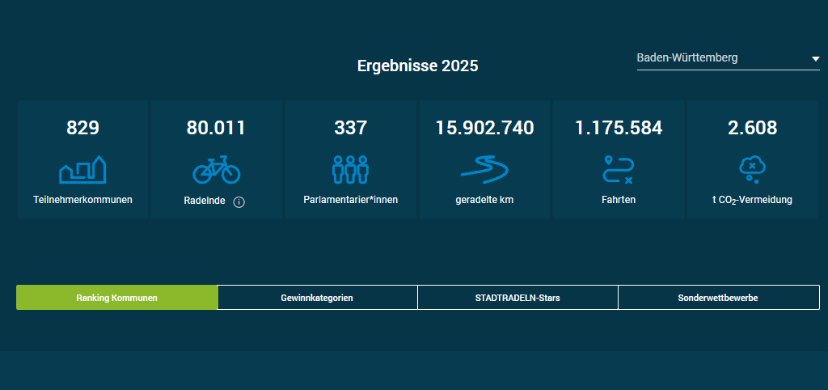
Task: Click the t CO2-Vermeidung label
Action: point(752,200)
